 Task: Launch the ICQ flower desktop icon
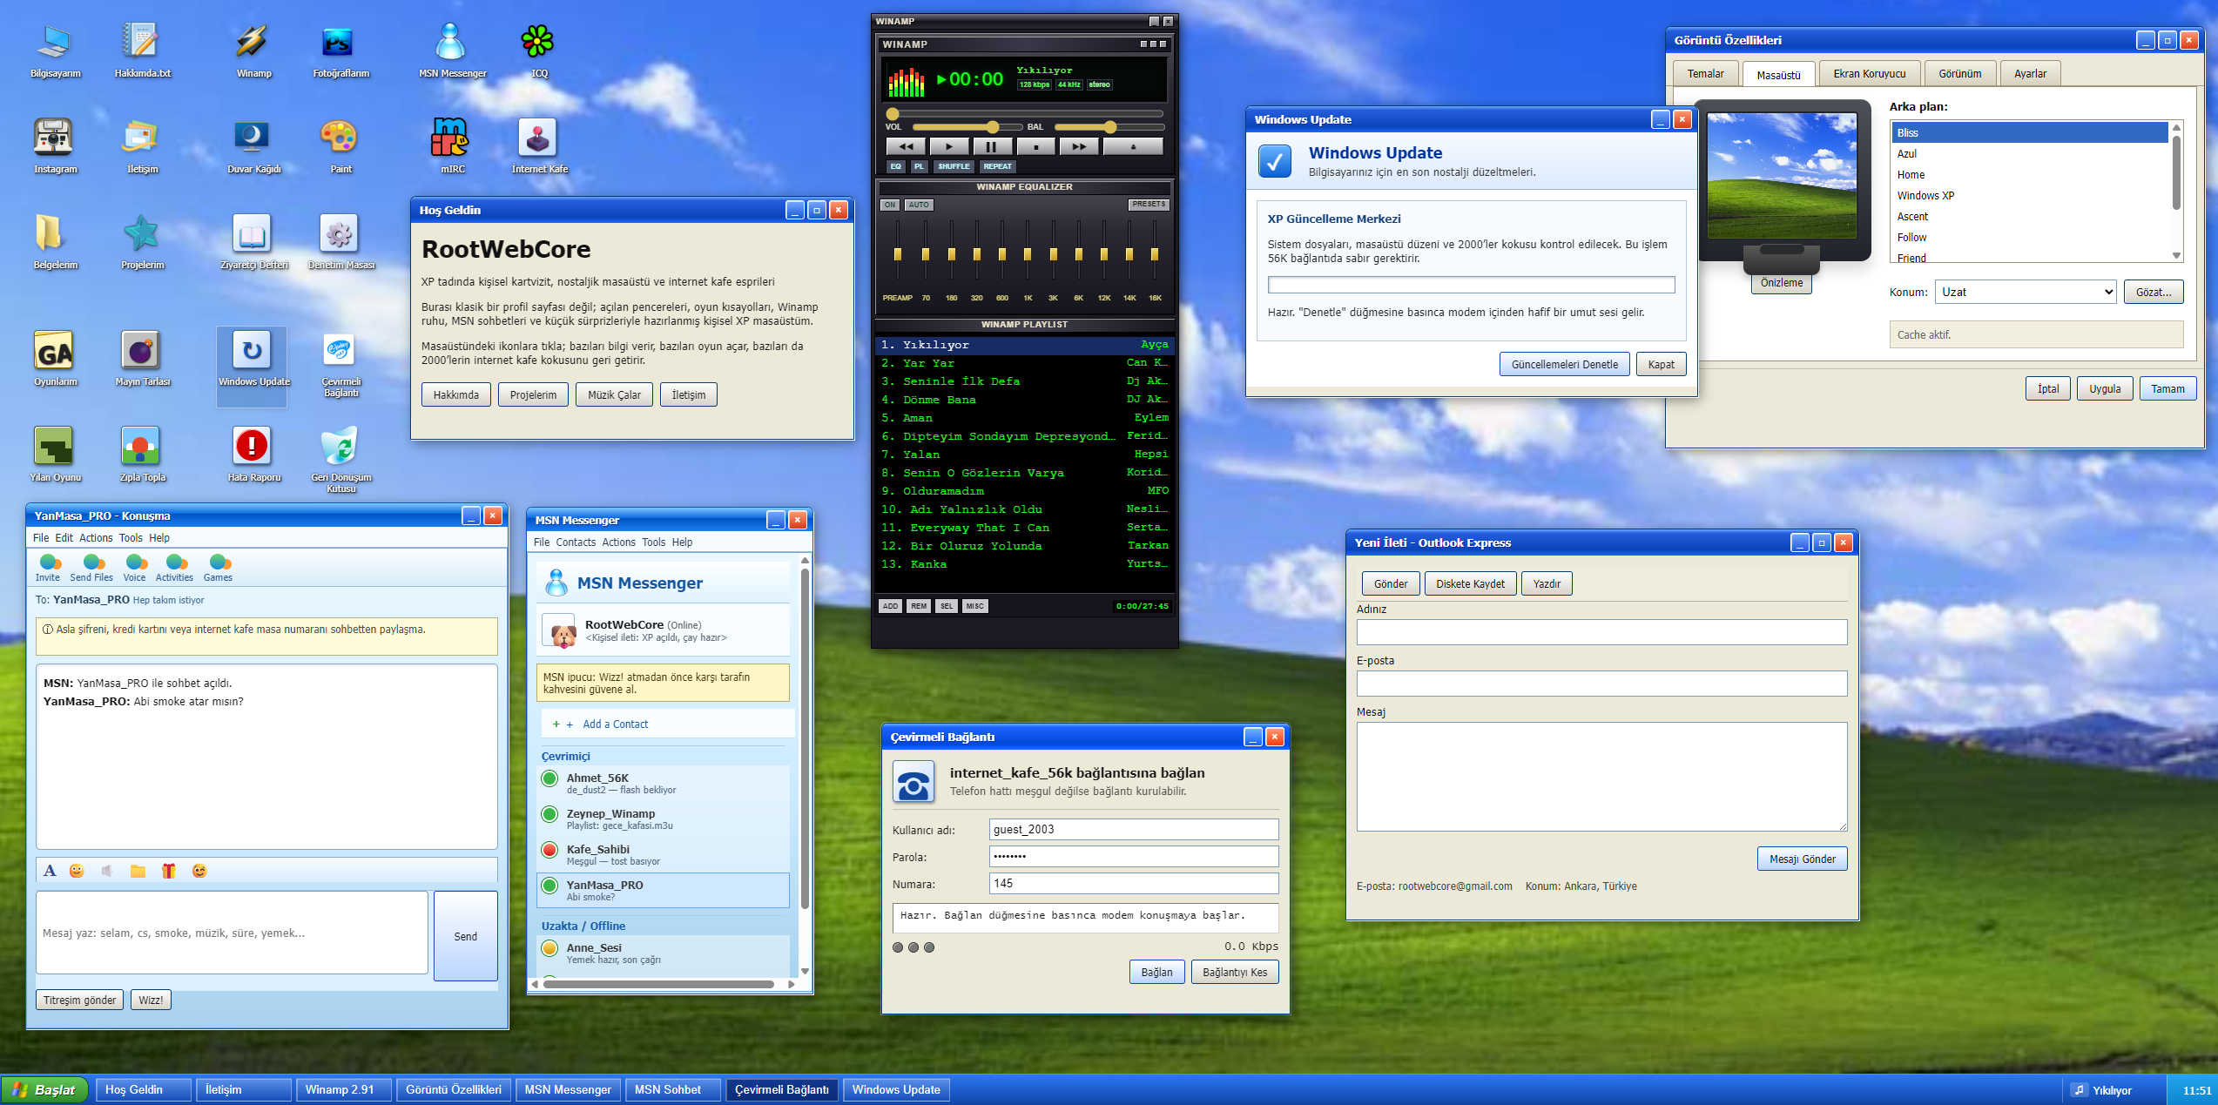coord(539,51)
